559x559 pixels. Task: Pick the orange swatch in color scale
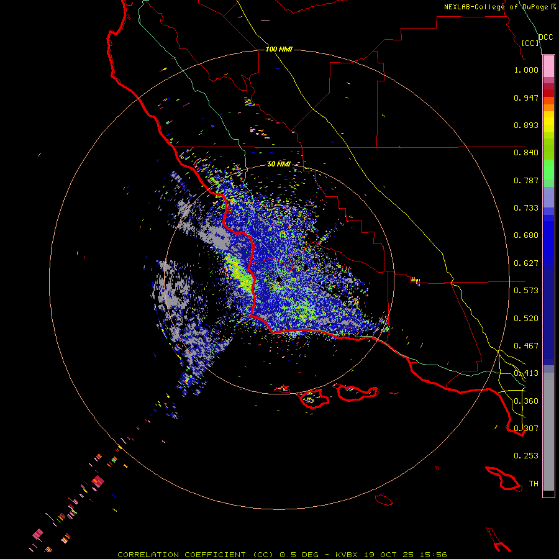click(x=548, y=107)
